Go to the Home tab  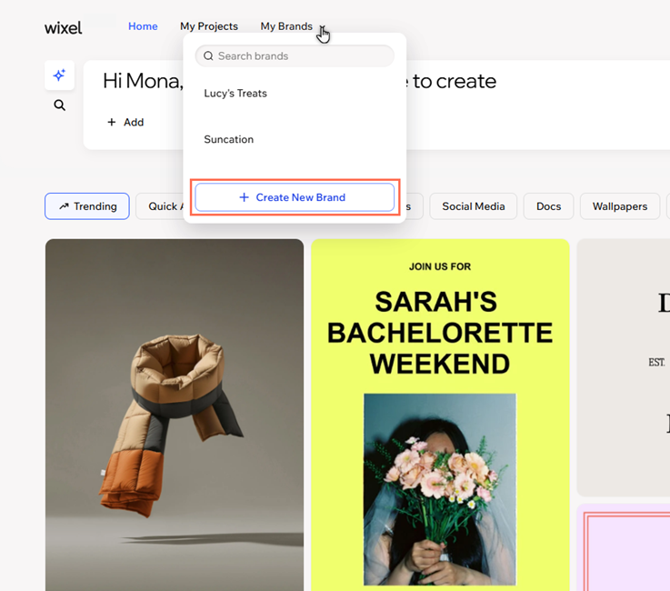143,26
